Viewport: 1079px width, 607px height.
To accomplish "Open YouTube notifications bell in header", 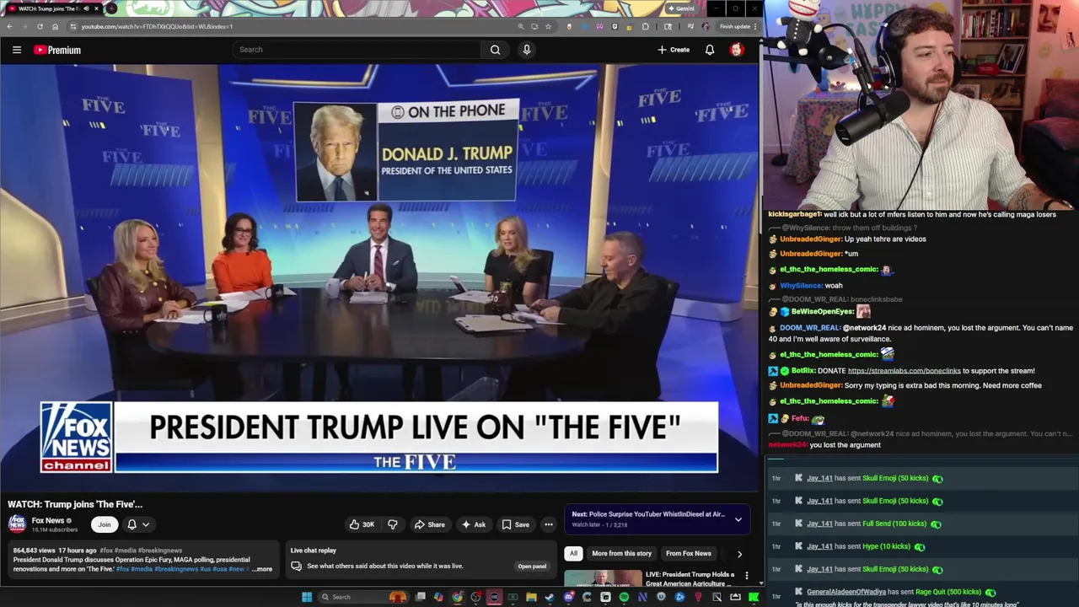I will 710,50.
